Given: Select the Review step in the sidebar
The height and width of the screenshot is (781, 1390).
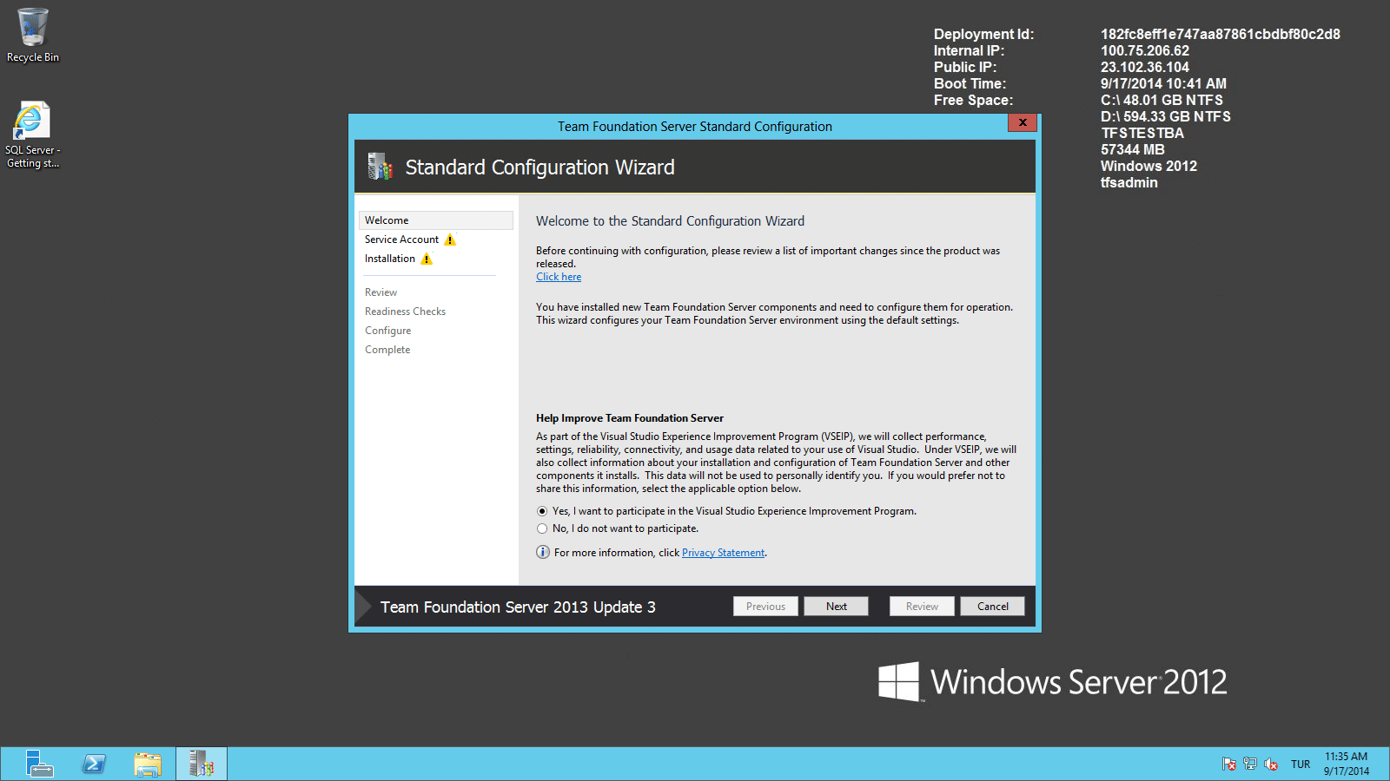Looking at the screenshot, I should tap(381, 292).
